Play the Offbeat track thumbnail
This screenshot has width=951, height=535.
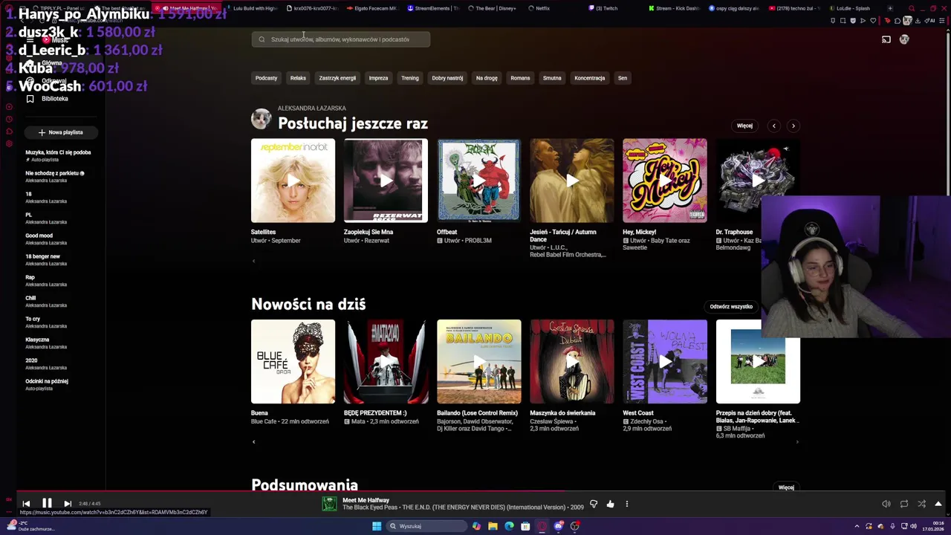click(479, 181)
